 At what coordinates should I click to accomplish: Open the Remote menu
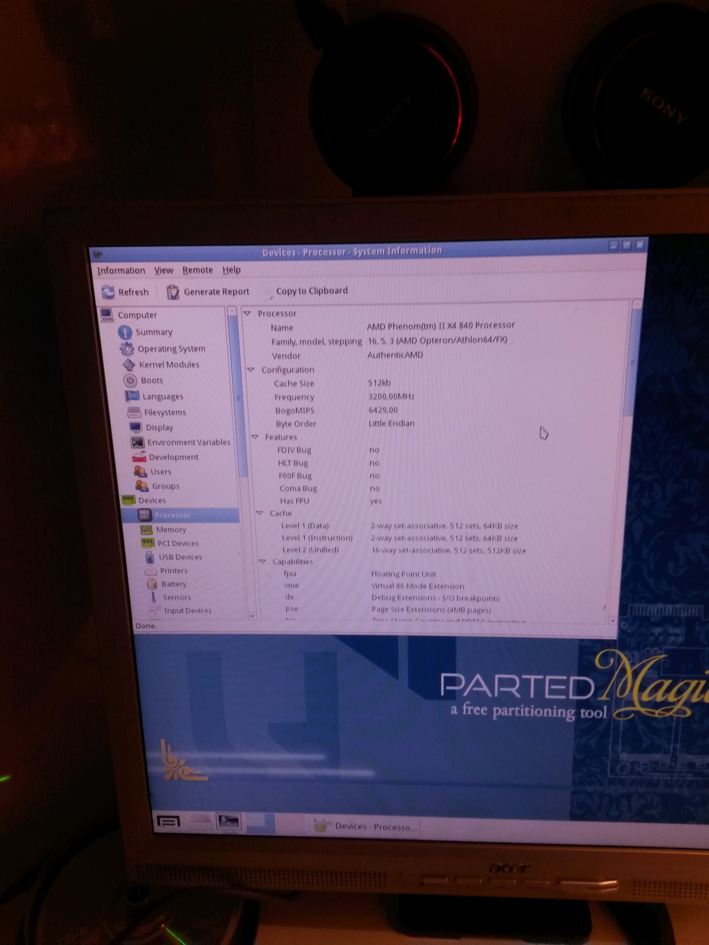coord(198,270)
